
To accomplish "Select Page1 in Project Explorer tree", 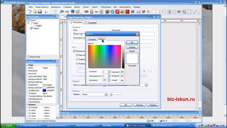I will (39, 26).
